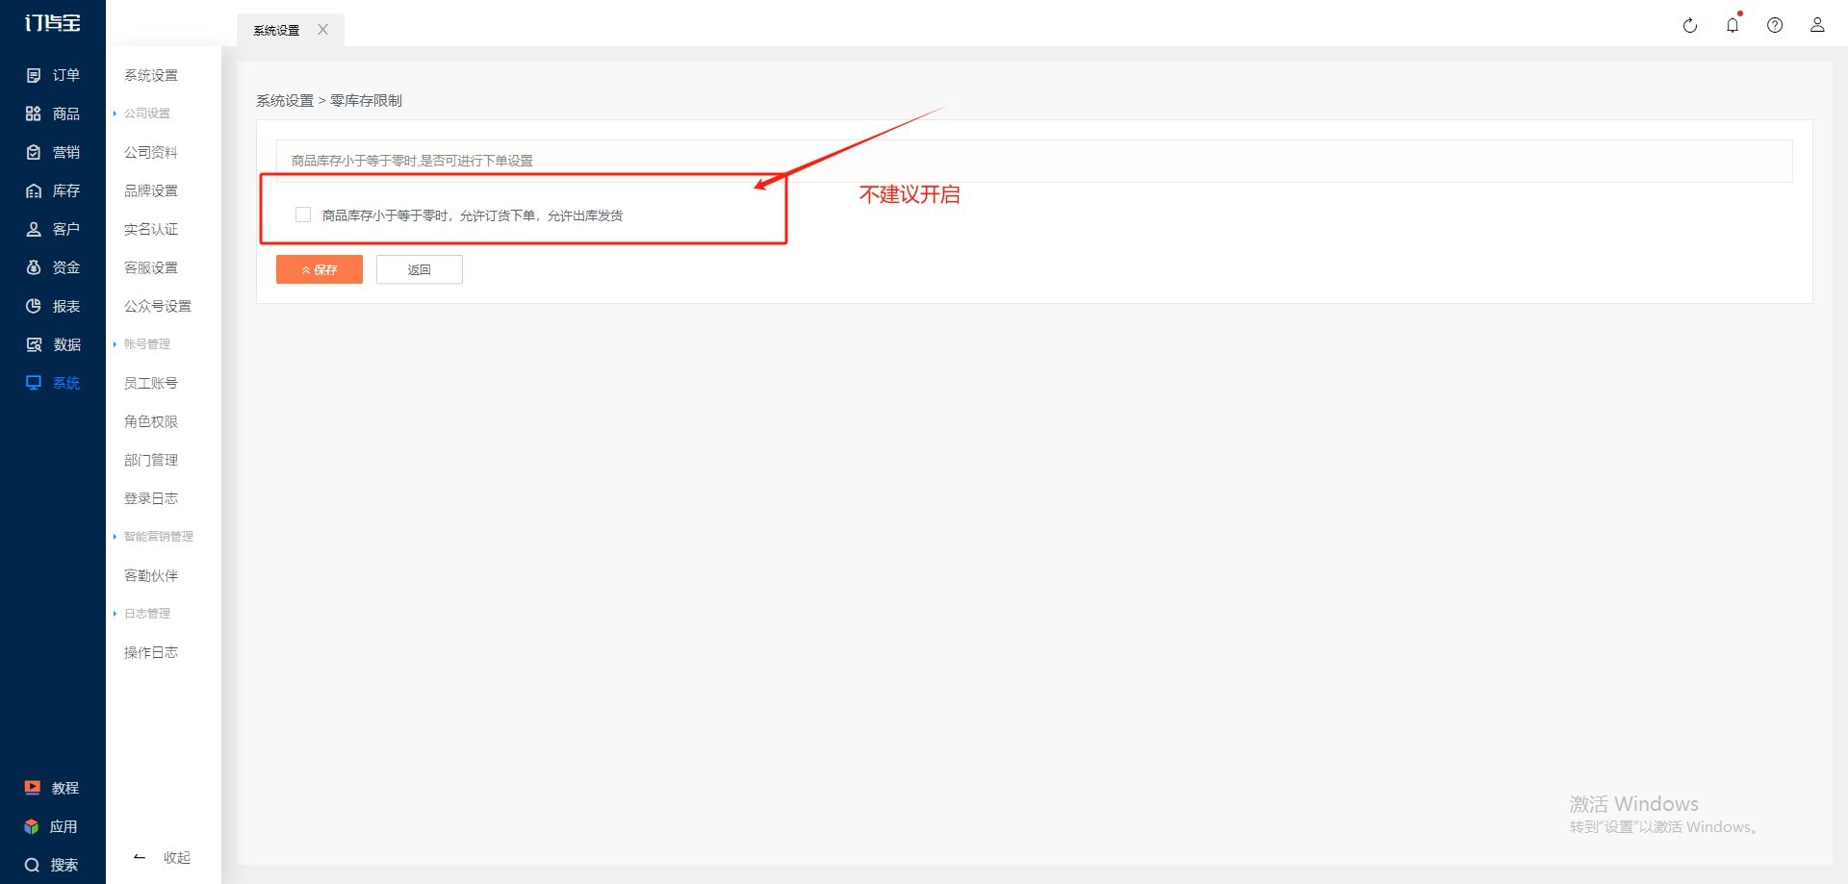Open the 商品 products module icon
Image resolution: width=1848 pixels, height=884 pixels.
34,114
